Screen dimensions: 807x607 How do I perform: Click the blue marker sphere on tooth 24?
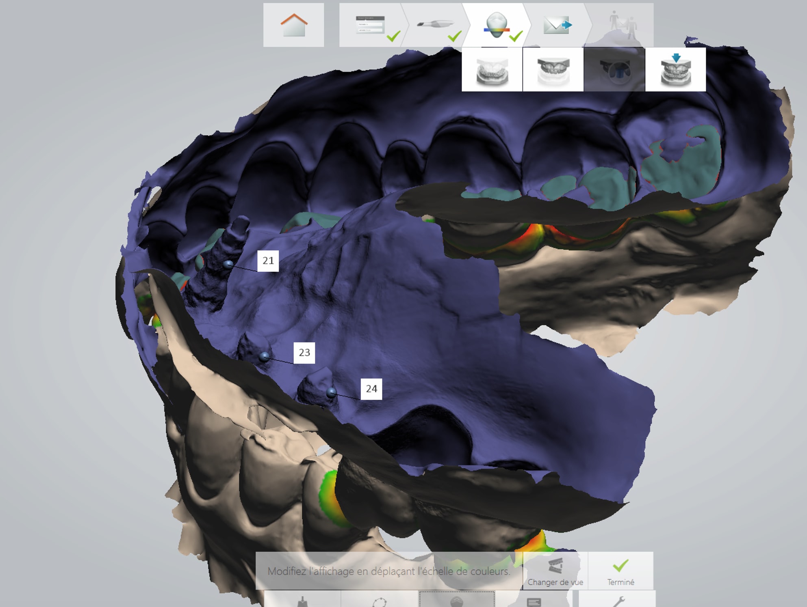tap(331, 392)
